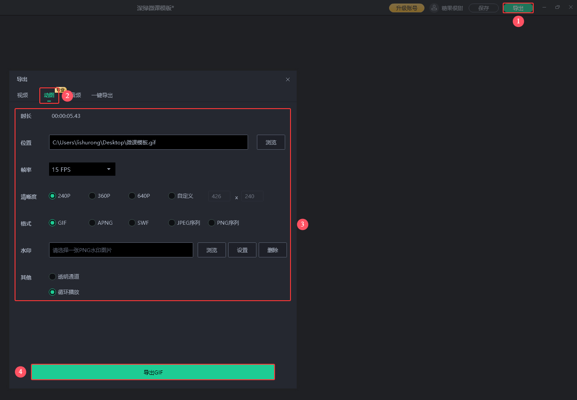This screenshot has width=577, height=400.
Task: Select APNG as the output format
Action: point(92,223)
